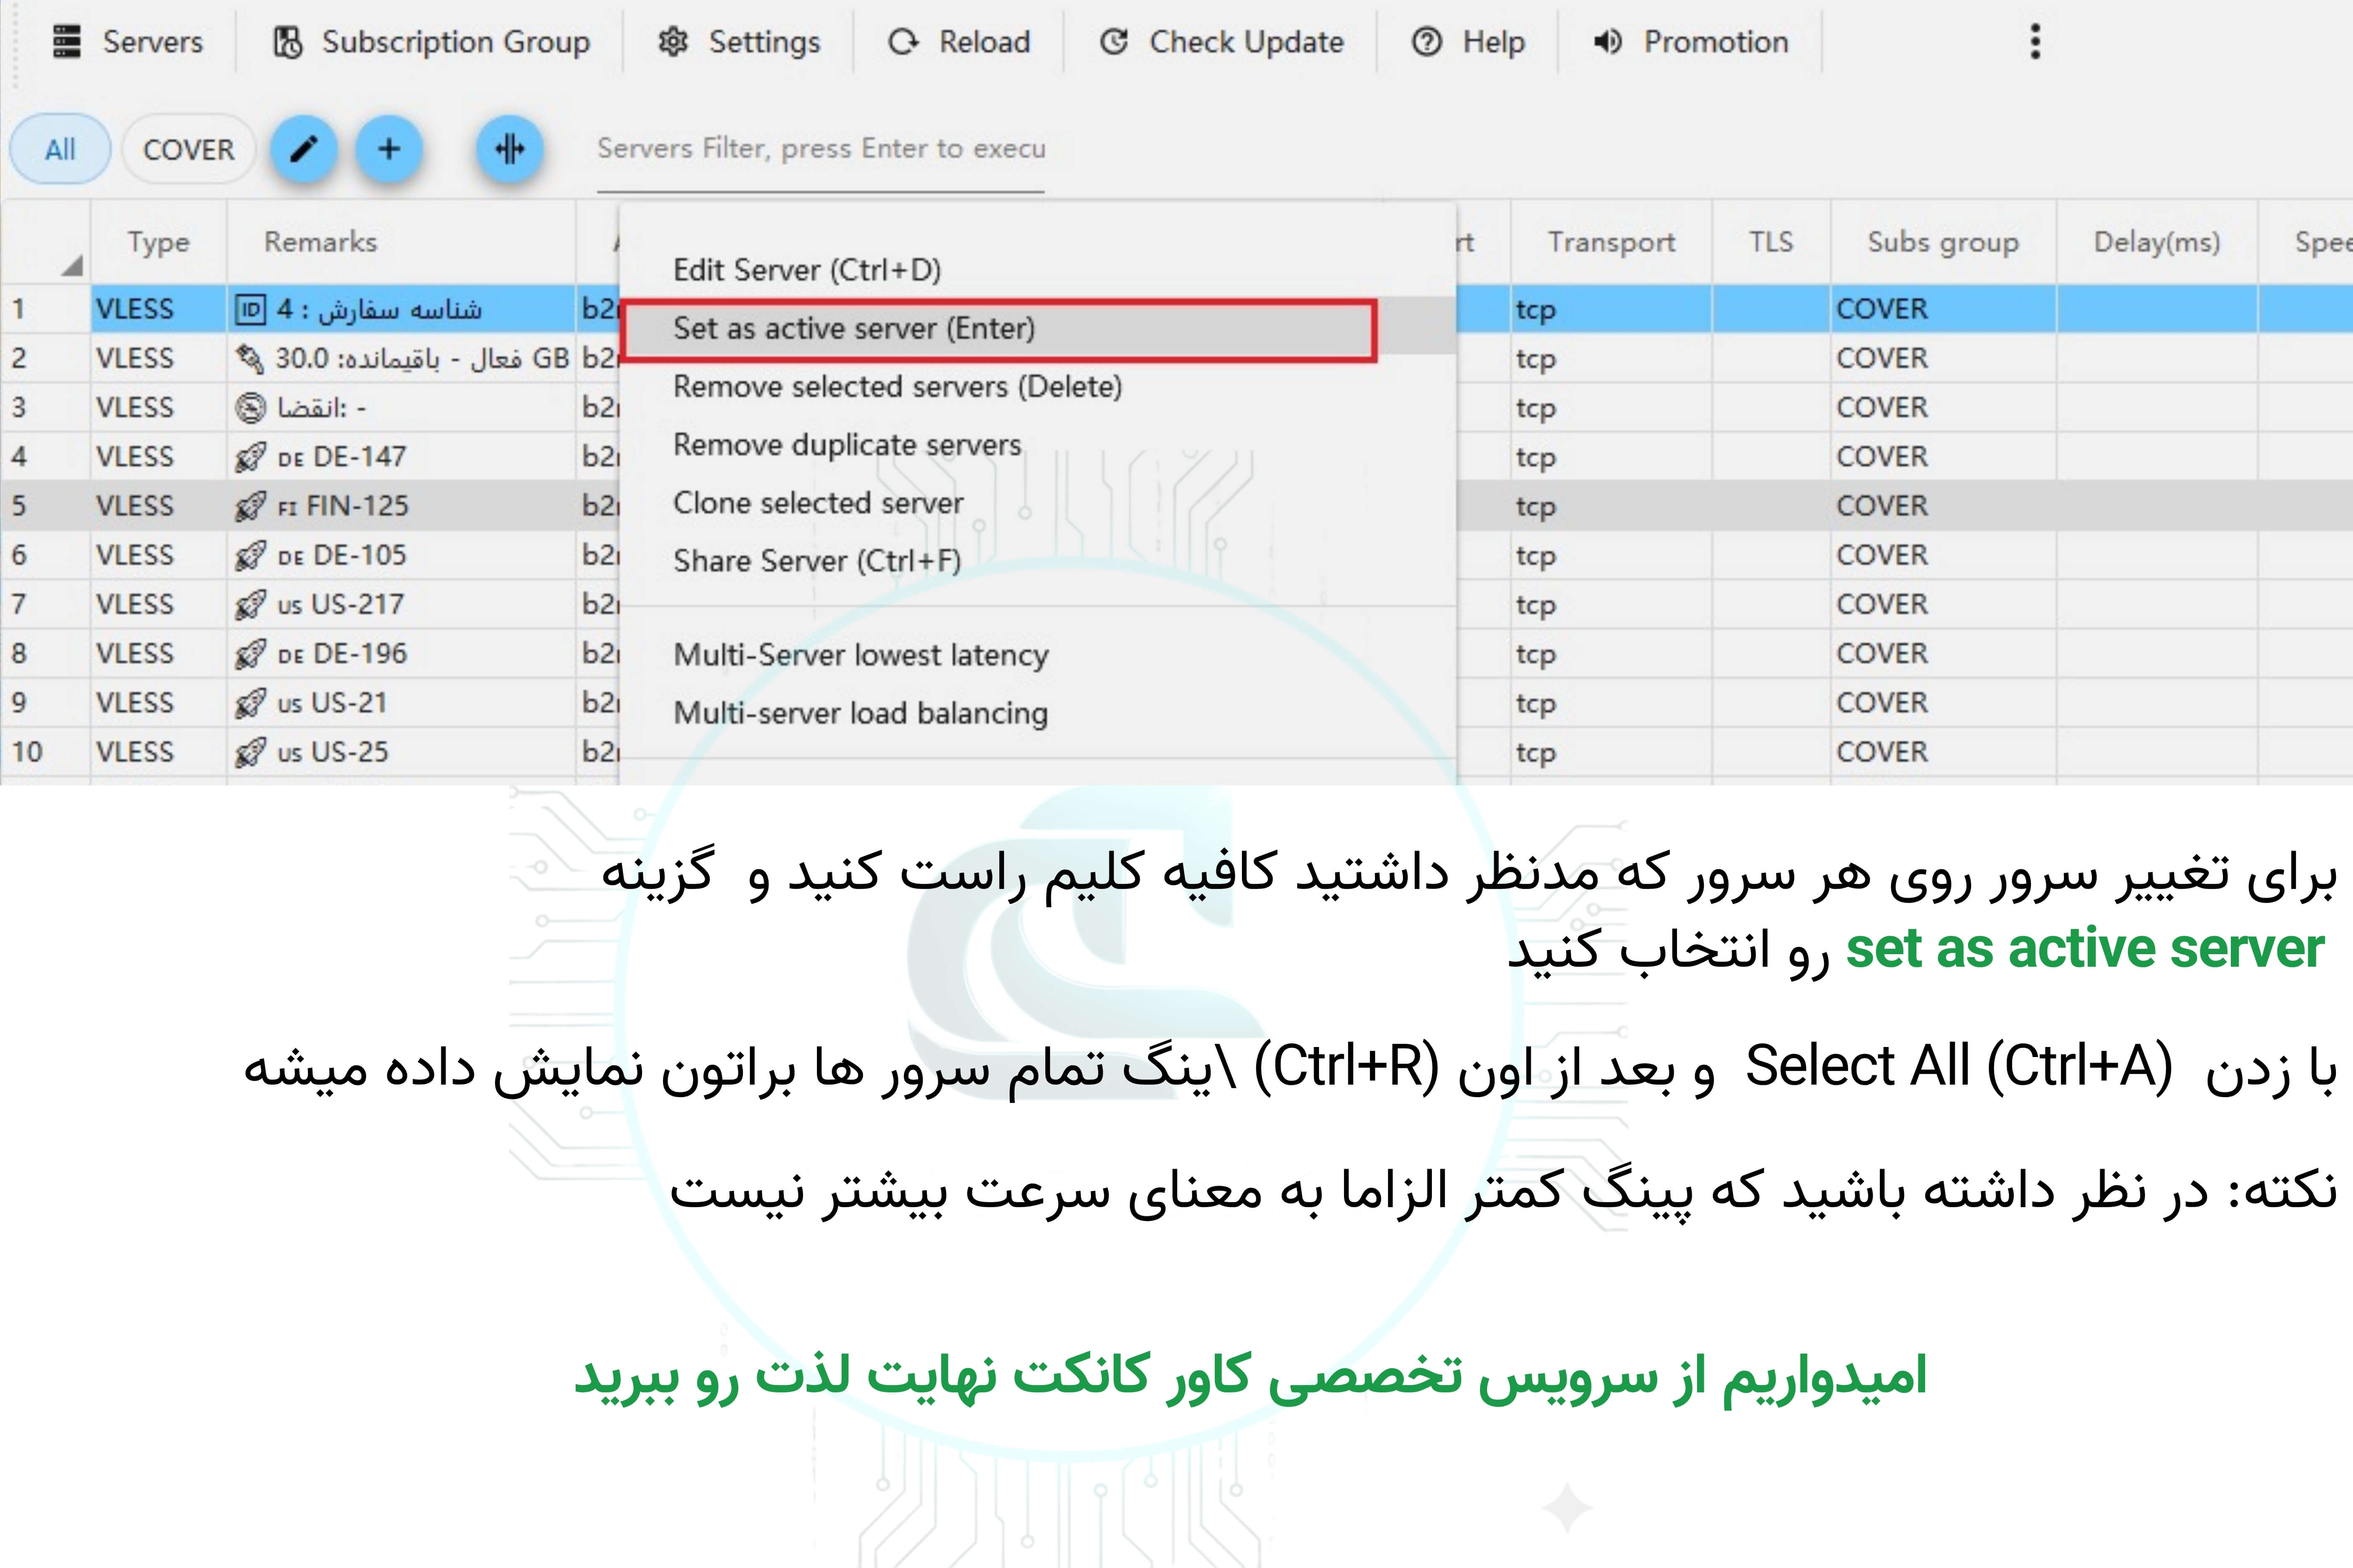
Task: Click the rocket icon beside US-21
Action: pyautogui.click(x=250, y=702)
